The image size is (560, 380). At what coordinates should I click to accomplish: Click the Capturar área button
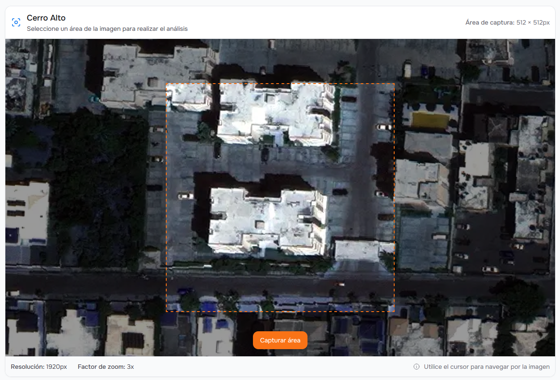(x=280, y=340)
